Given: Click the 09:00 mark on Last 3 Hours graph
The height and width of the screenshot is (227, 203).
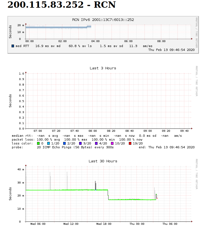Looking at the screenshot, I should [148, 131].
